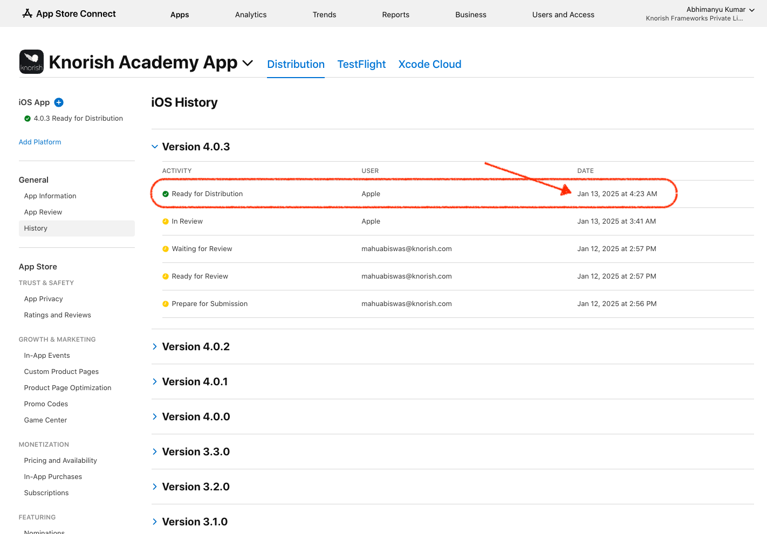Open Reports in top navigation
767x534 pixels.
coord(395,15)
